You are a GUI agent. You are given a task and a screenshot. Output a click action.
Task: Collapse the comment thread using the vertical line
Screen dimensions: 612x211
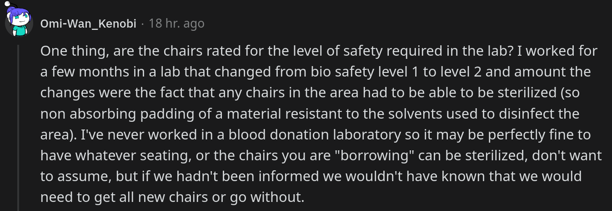19,128
